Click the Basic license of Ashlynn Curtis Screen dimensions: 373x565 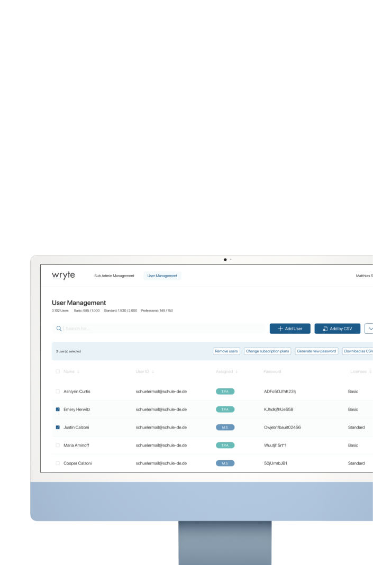click(x=353, y=391)
